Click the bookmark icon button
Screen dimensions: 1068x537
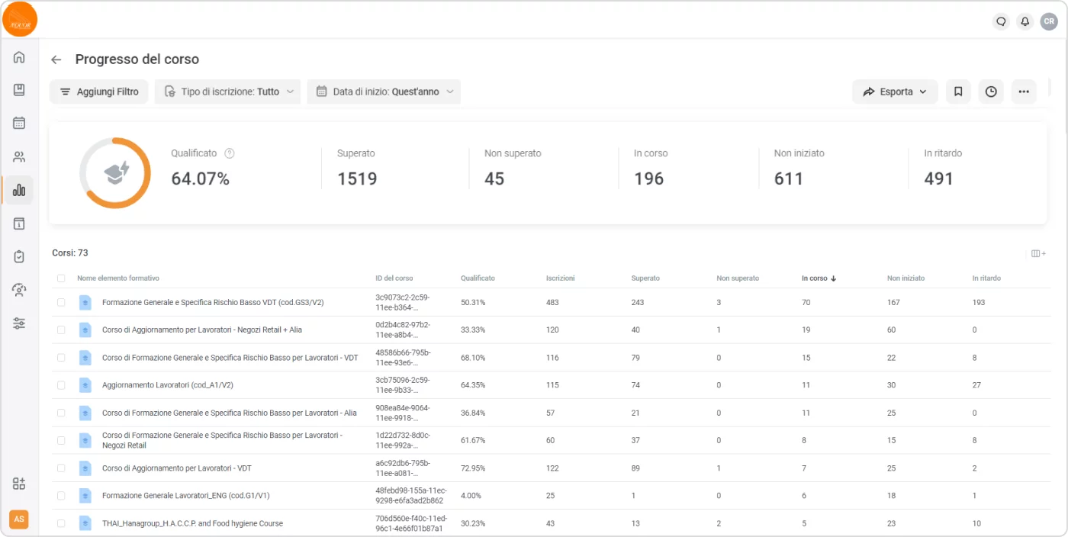(958, 92)
